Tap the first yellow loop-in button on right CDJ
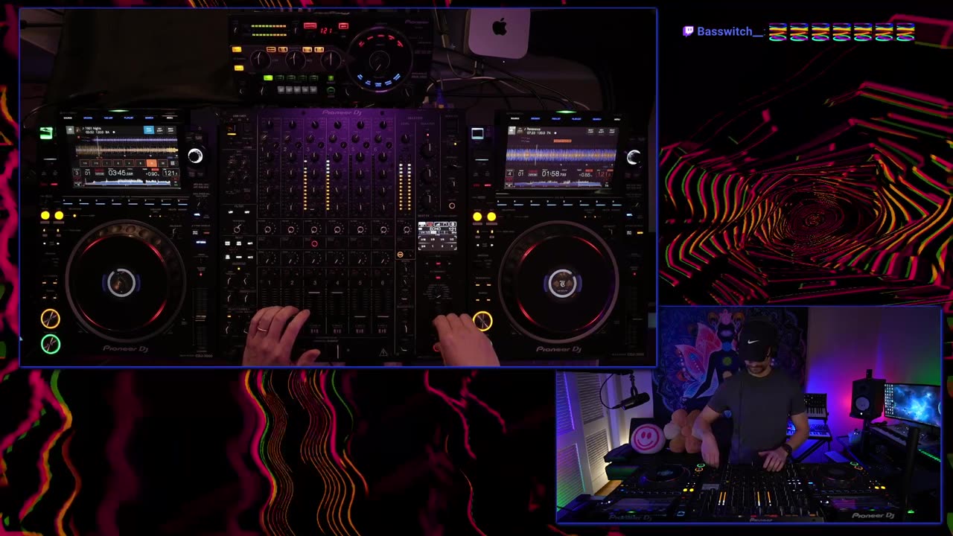The height and width of the screenshot is (536, 953). pos(477,217)
